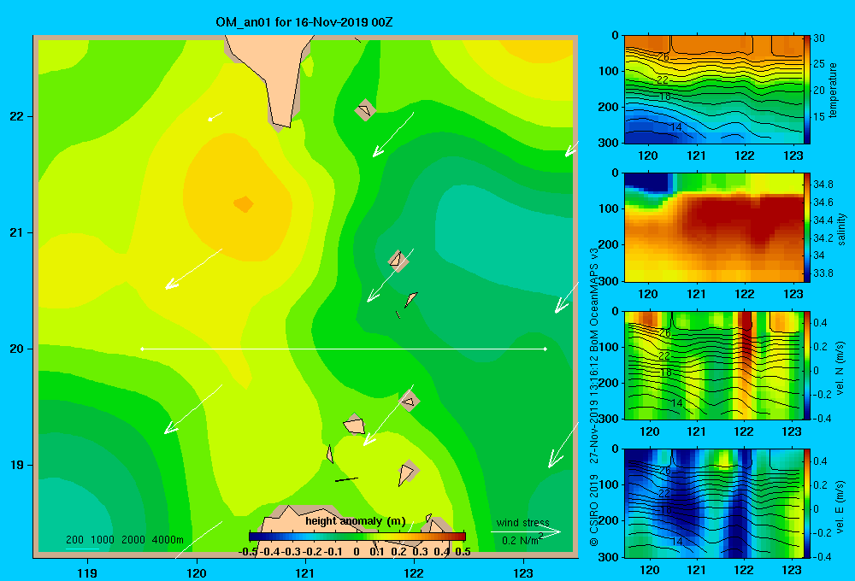Click the 'vel. E (m/s)' axis label
The width and height of the screenshot is (855, 581).
coord(840,507)
